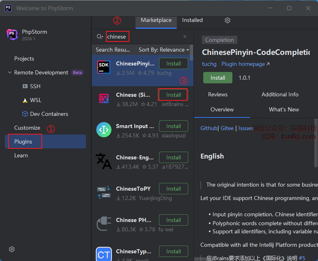Screen dimensions: 318x261
Task: Click the Smart Input plugin icon
Action: 104,130
